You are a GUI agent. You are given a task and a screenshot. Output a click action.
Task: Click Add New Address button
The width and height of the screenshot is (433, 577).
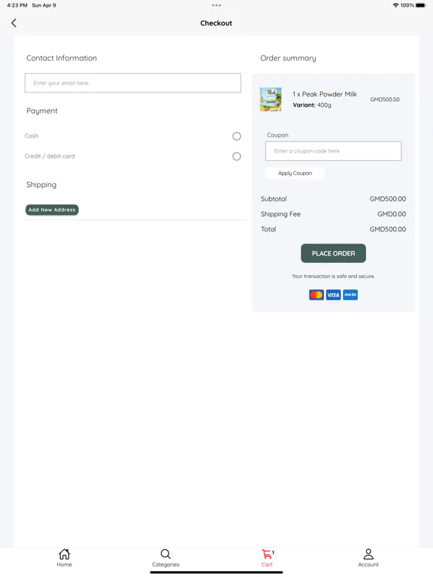click(x=52, y=210)
